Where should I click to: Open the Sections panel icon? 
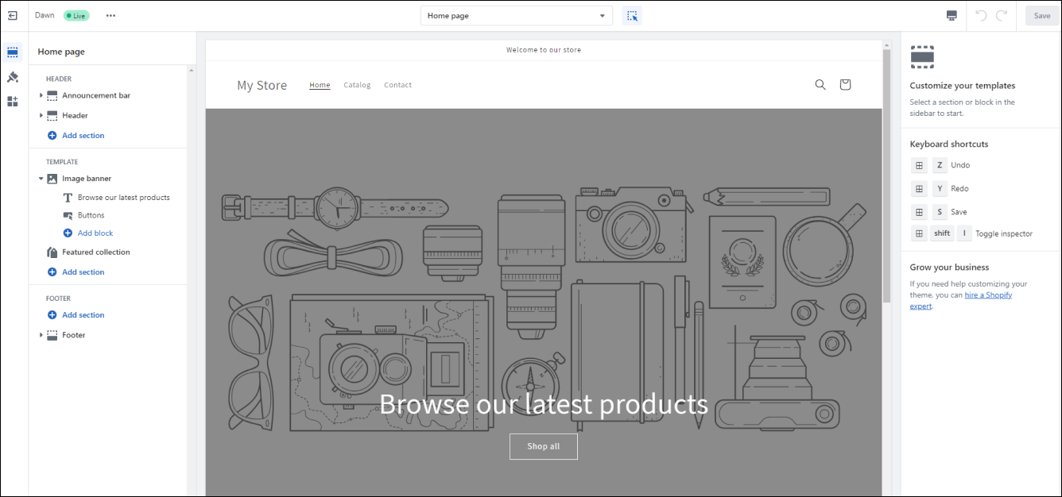pos(13,52)
